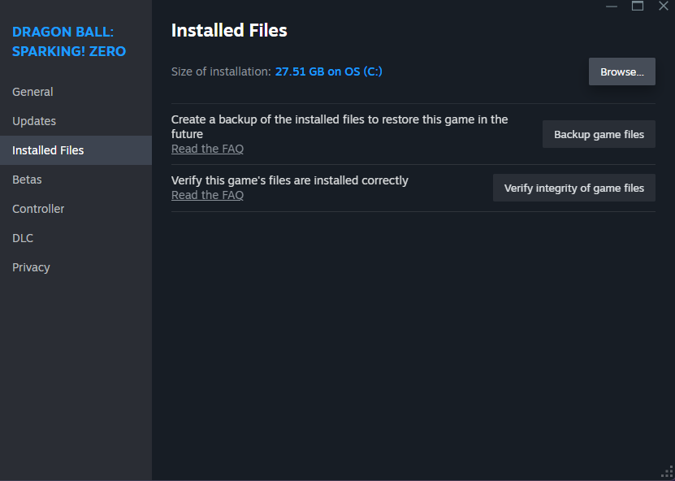Click the window resize grip corner
This screenshot has height=481, width=675.
(x=668, y=474)
